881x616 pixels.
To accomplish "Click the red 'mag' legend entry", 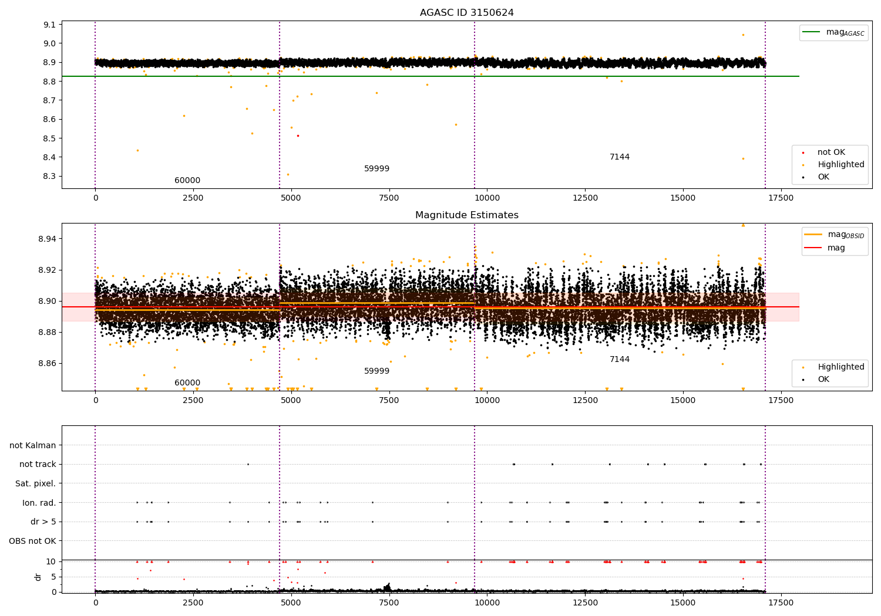I will [825, 248].
